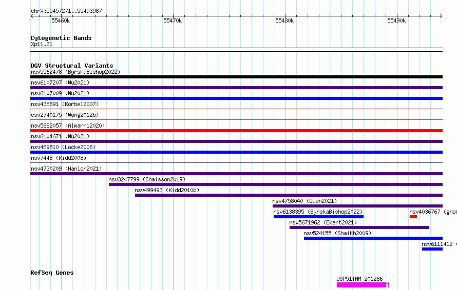The height and width of the screenshot is (290, 457).
Task: Open nsv6104671 (Wu2021) variant label
Action: 60,136
